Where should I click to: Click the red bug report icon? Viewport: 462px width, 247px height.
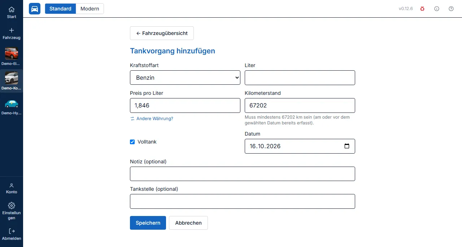tap(422, 9)
